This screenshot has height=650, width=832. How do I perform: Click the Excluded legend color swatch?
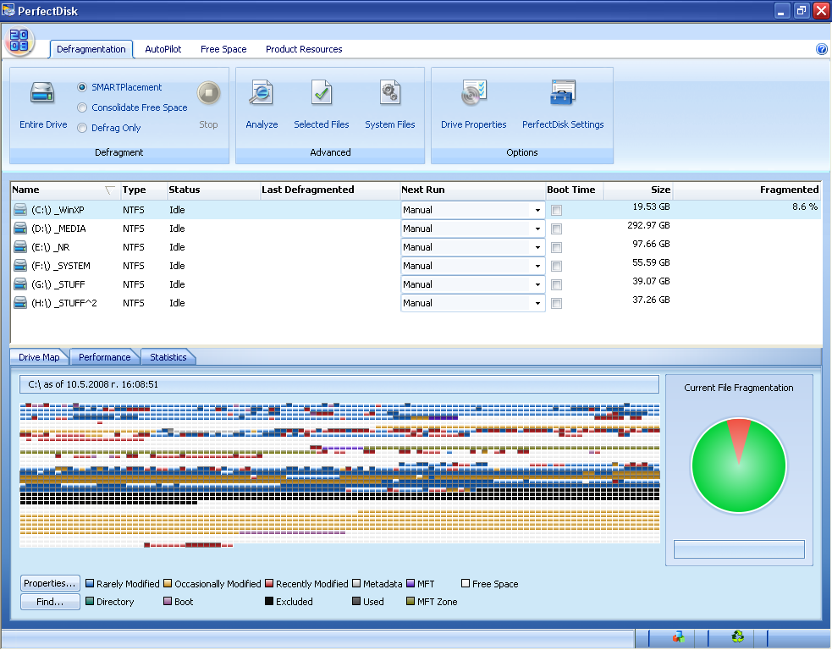click(x=269, y=601)
